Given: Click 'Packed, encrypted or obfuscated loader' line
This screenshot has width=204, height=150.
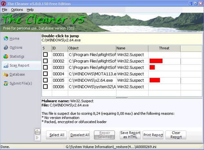Looking at the screenshot, I should click(x=74, y=122).
